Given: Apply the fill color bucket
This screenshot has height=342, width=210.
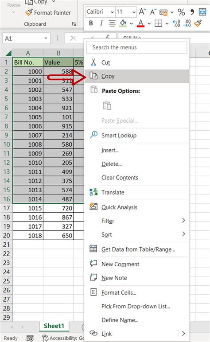Looking at the screenshot, I should (123, 23).
